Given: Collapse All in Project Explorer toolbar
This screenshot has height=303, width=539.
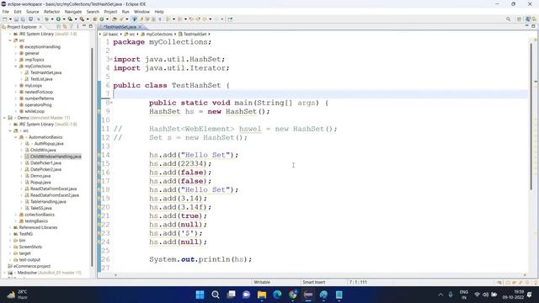Looking at the screenshot, I should 58,26.
